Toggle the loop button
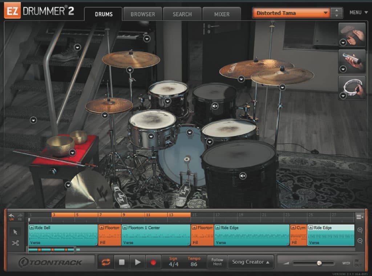This screenshot has height=276, width=372. pyautogui.click(x=106, y=262)
